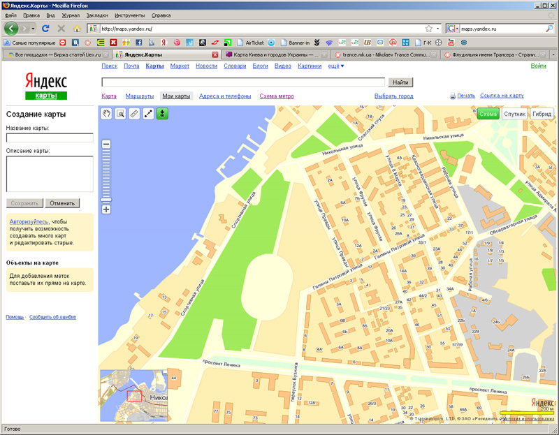Image resolution: width=559 pixels, height=435 pixels.
Task: Close the Яндекс.Карты tab
Action: pos(215,54)
